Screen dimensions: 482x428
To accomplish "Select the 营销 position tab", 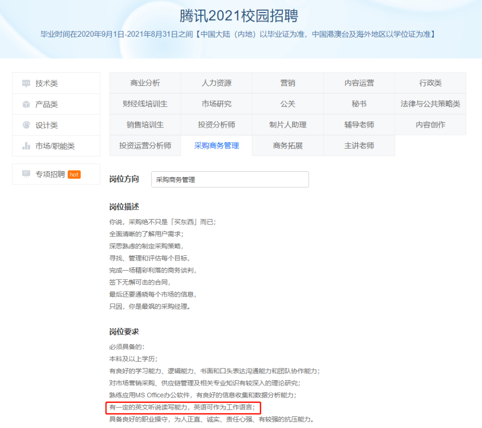I will pos(288,83).
